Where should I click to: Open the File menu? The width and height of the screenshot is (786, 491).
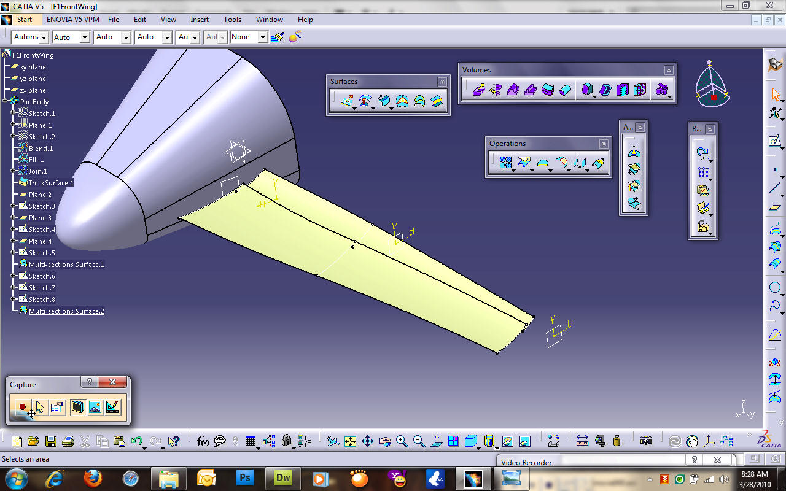[114, 20]
